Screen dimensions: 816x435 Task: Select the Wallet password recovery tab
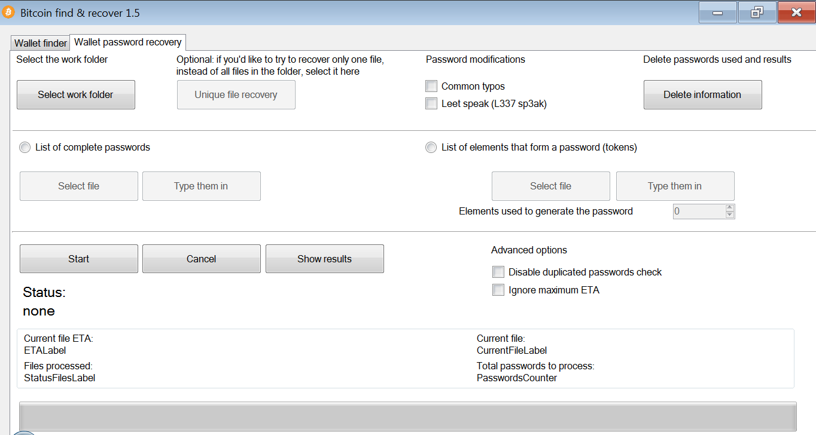(x=128, y=42)
